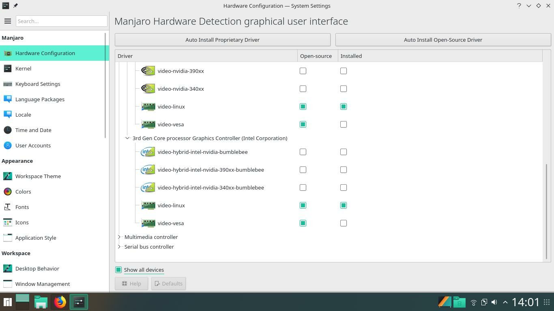Click the video-nvidia-340xx Nvidia icon

click(x=148, y=89)
